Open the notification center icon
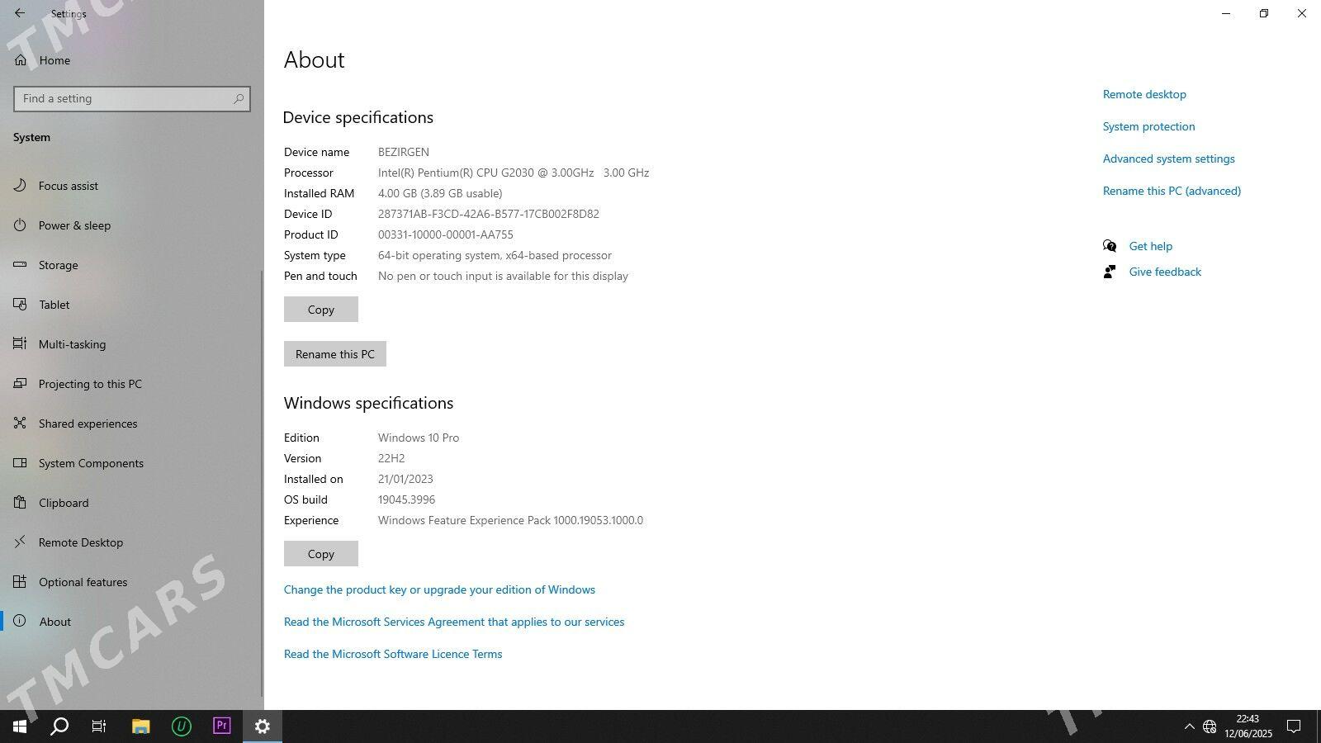The height and width of the screenshot is (743, 1321). [x=1294, y=726]
